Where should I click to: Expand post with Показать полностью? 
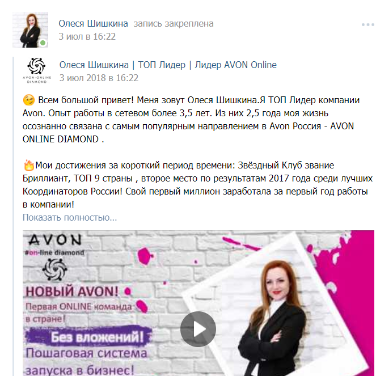[70, 217]
